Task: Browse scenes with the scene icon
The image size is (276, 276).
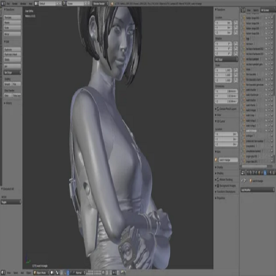Action: tap(65, 3)
